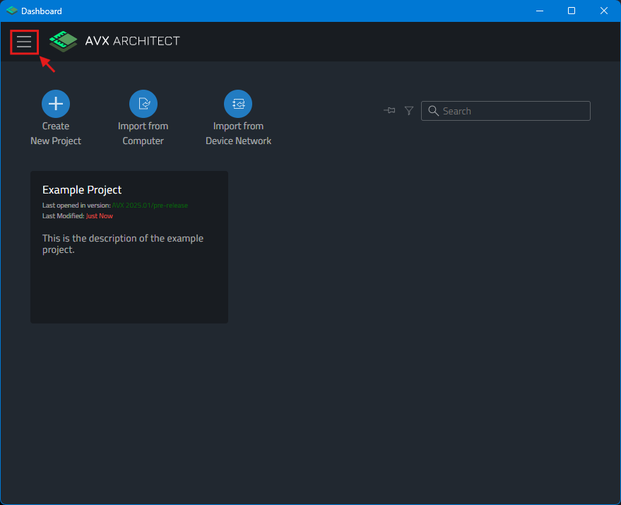Viewport: 621px width, 505px height.
Task: Click the magnifying glass in the search box
Action: coord(434,111)
